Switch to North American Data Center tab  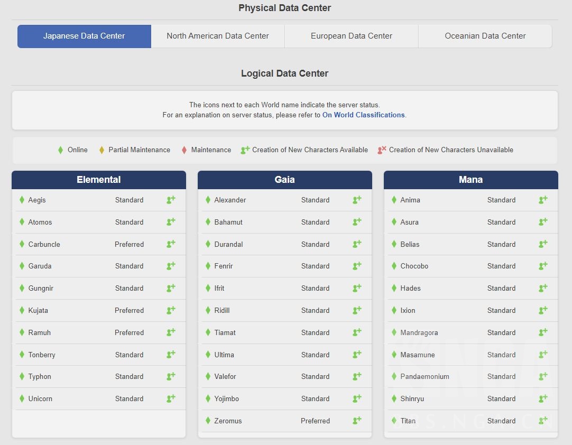tap(218, 36)
